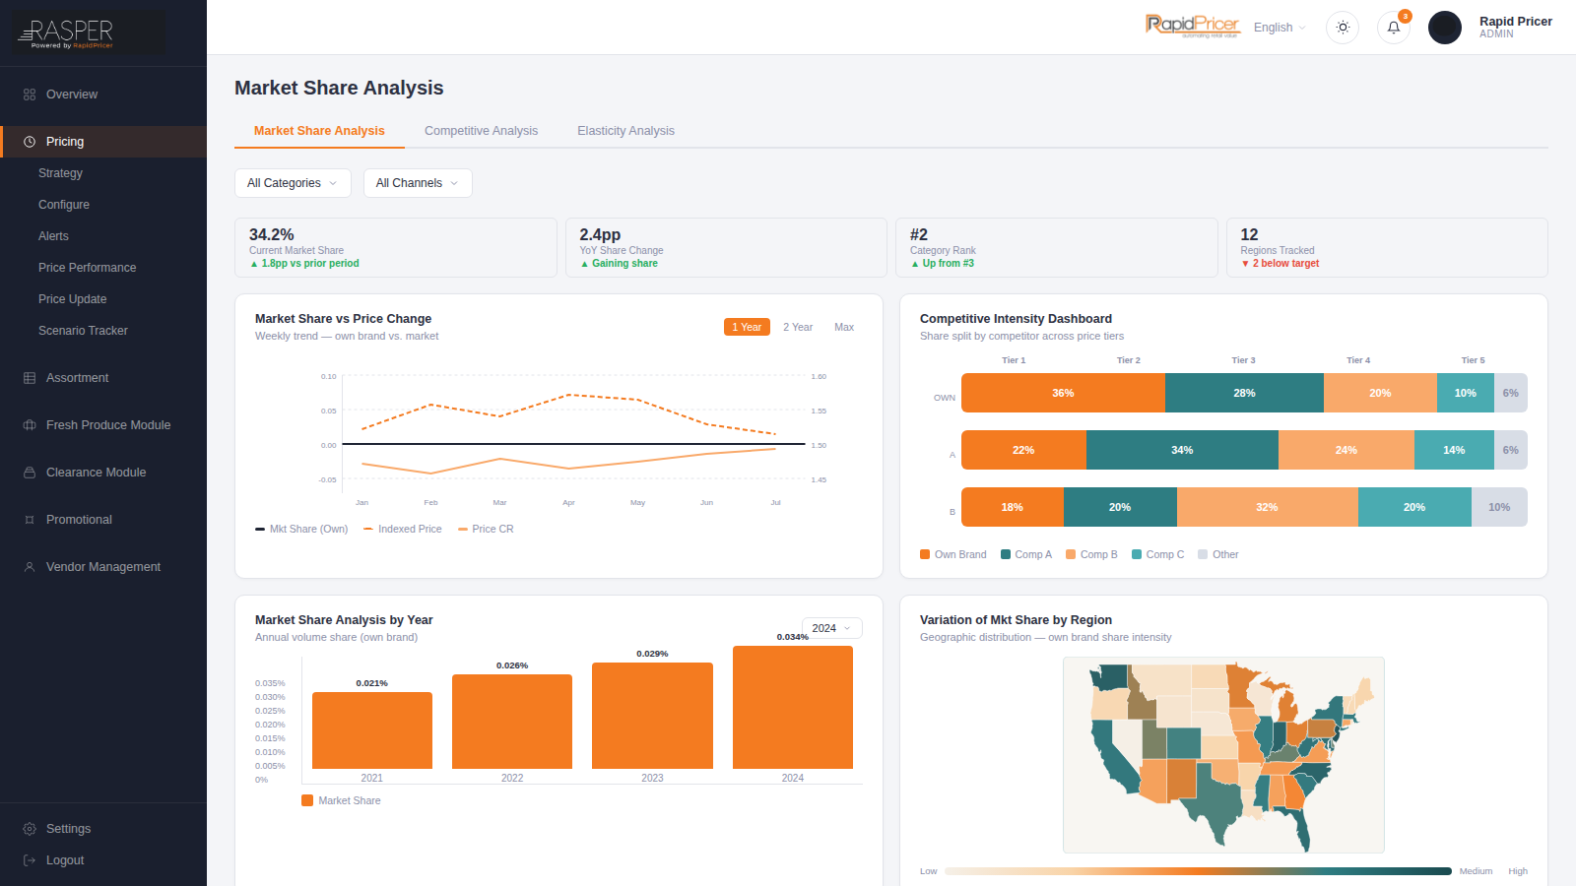Click the 2024 bar in yearly chart
Image resolution: width=1576 pixels, height=886 pixels.
click(793, 707)
